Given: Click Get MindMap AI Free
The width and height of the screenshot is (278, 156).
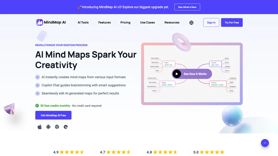Looking at the screenshot, I should [x=53, y=115].
